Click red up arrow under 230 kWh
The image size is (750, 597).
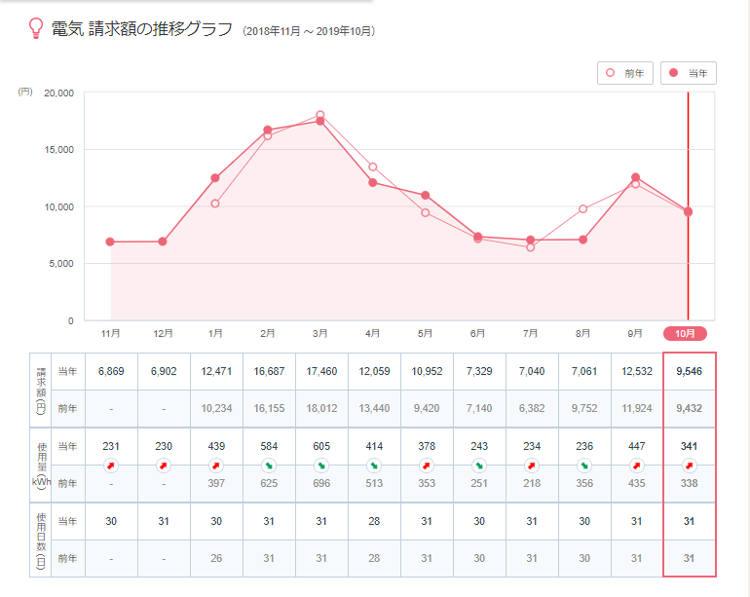point(164,465)
